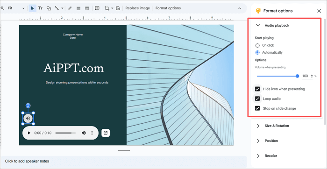Click the building image on the slide

(x=180, y=85)
